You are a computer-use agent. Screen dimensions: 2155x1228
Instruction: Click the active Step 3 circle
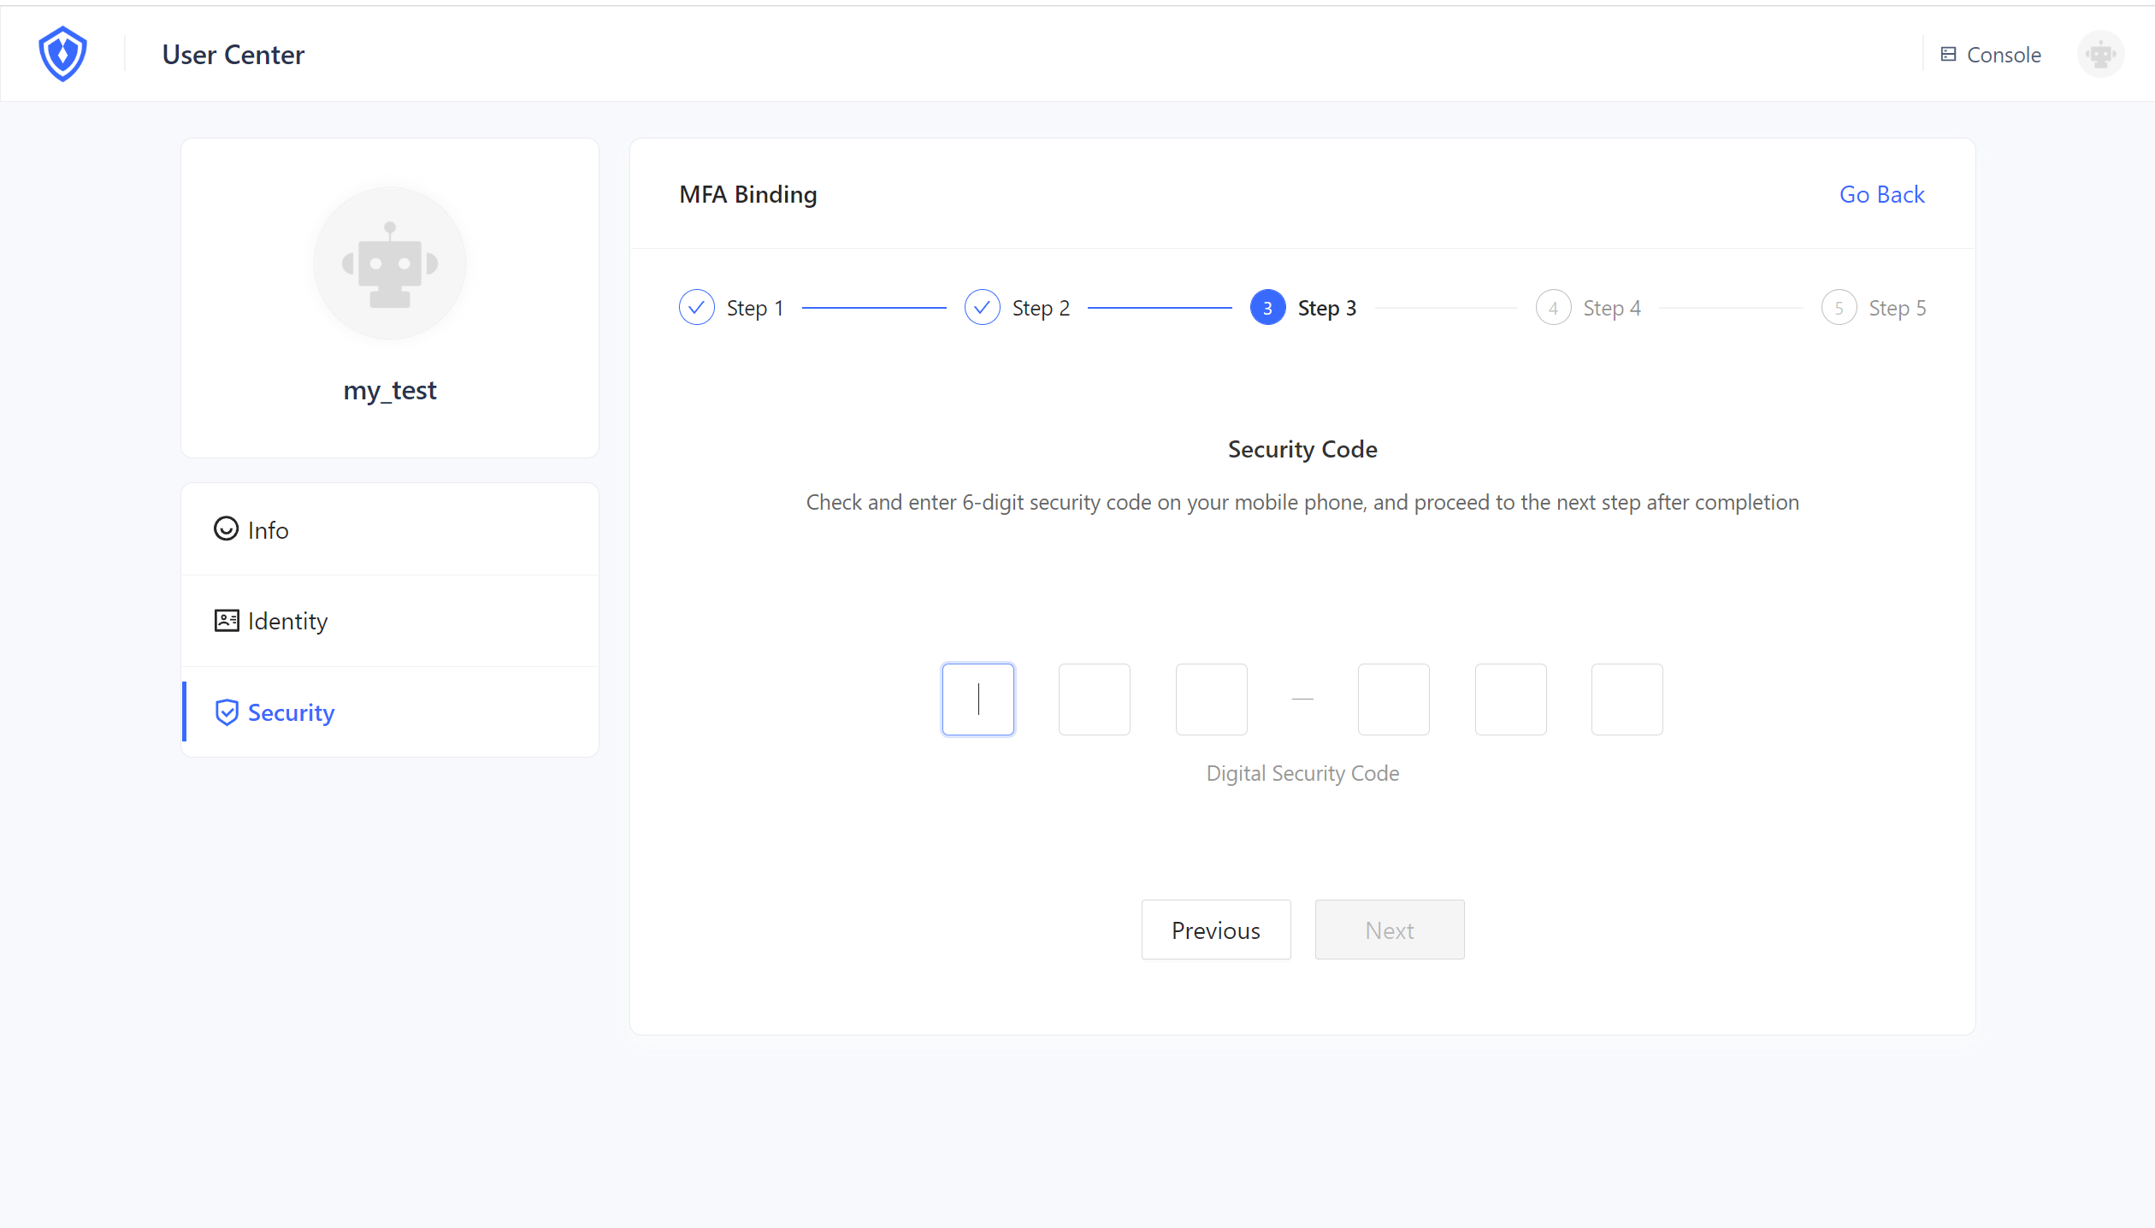point(1267,308)
